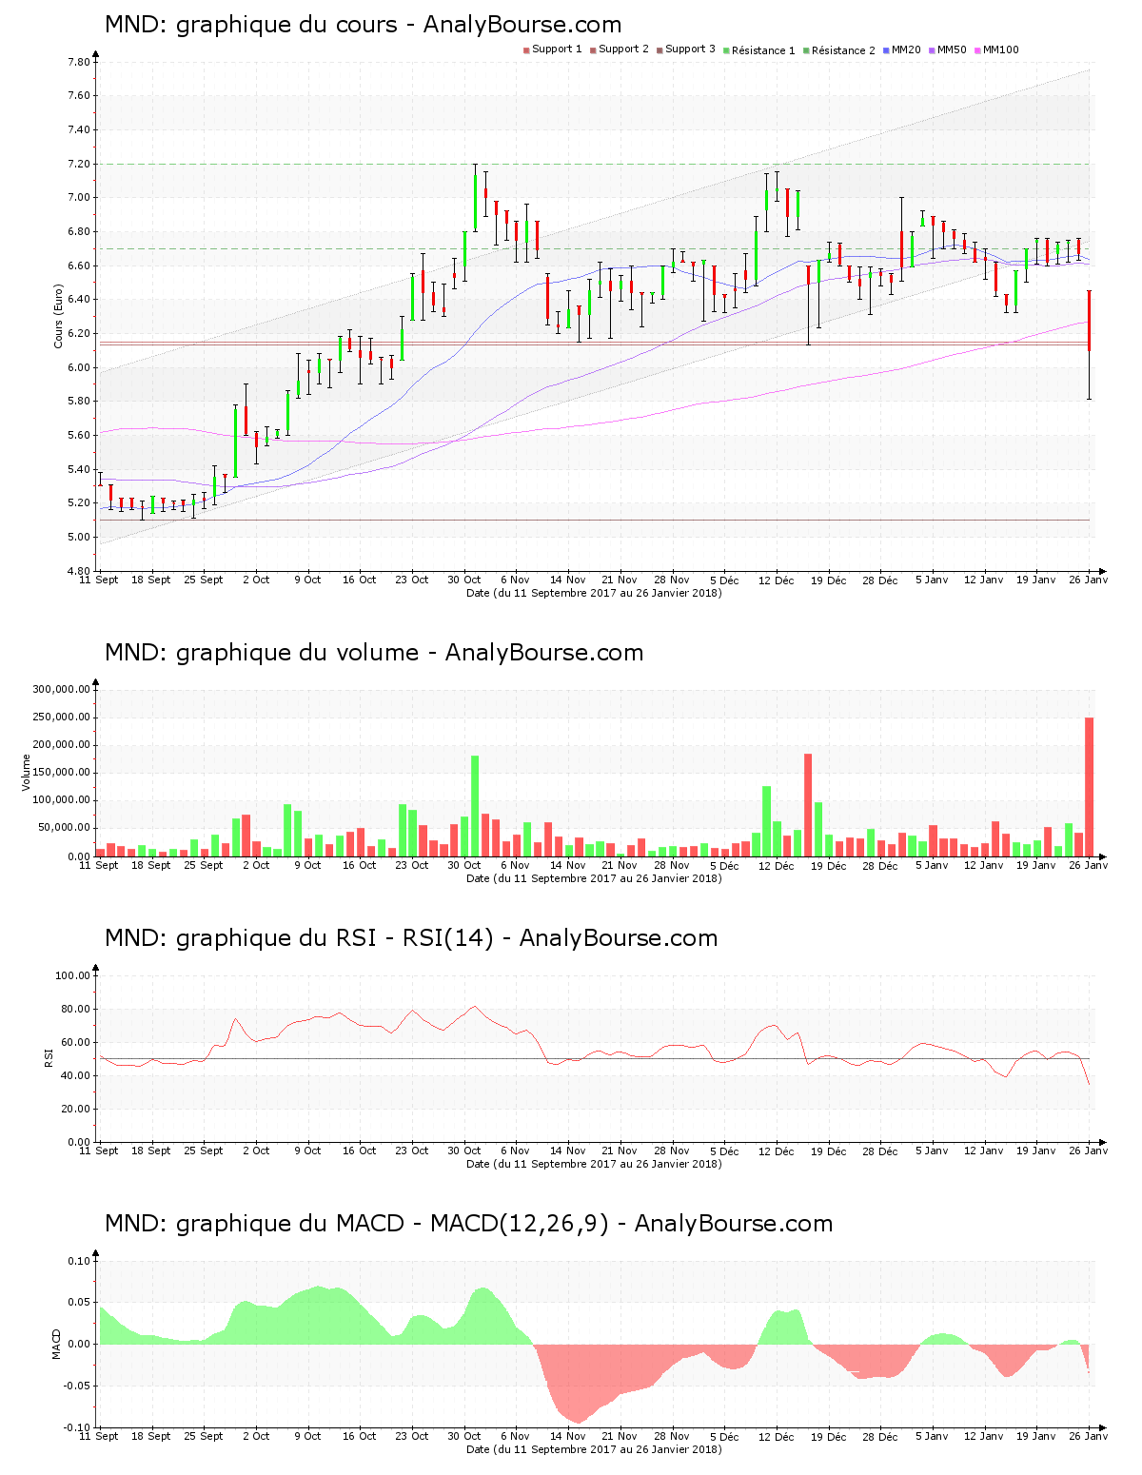Click '2 Oct' on the MACD chart axis

pos(256,1436)
